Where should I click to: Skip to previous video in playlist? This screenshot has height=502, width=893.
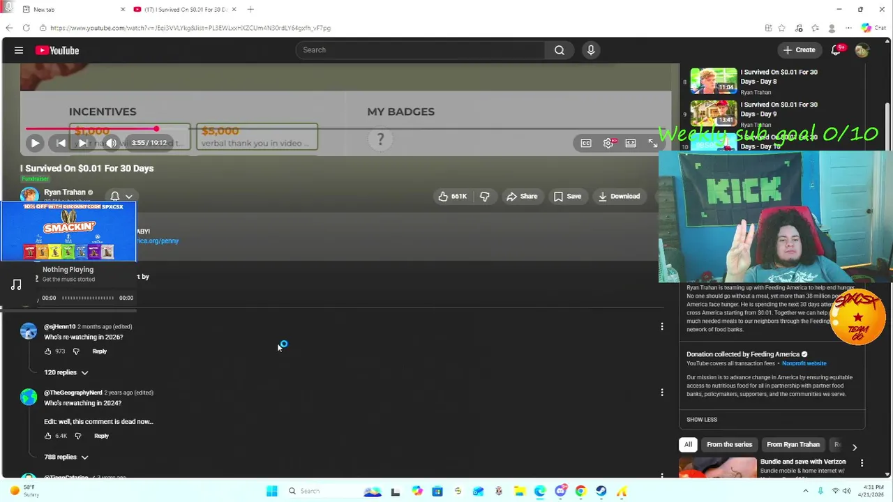coord(61,143)
